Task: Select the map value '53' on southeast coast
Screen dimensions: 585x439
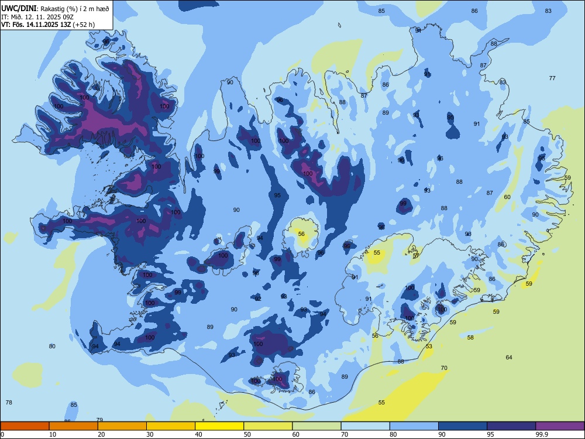Action: [x=429, y=347]
